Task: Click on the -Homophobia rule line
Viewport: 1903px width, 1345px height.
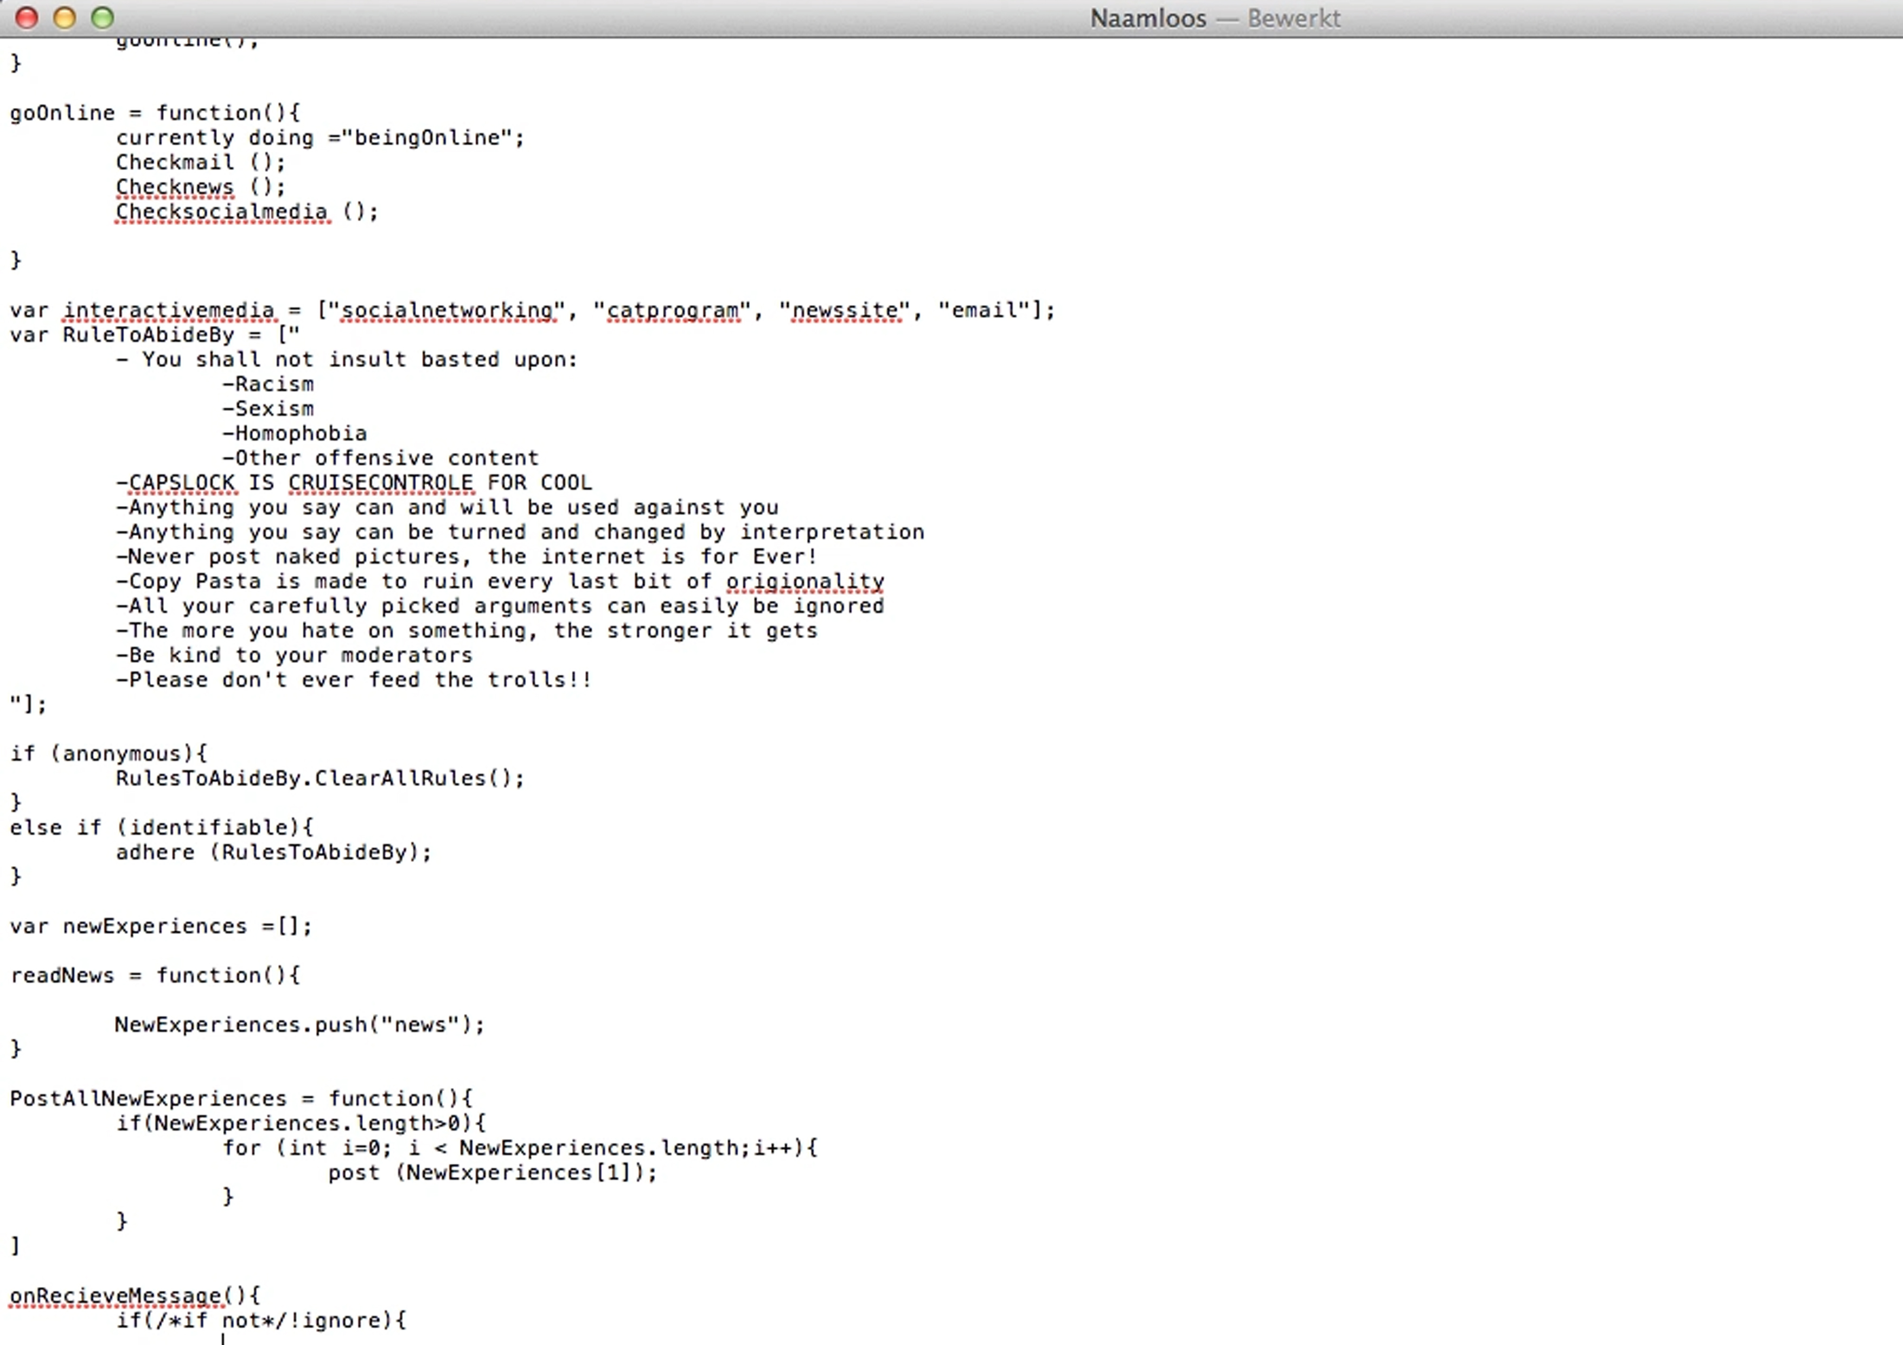Action: [294, 433]
